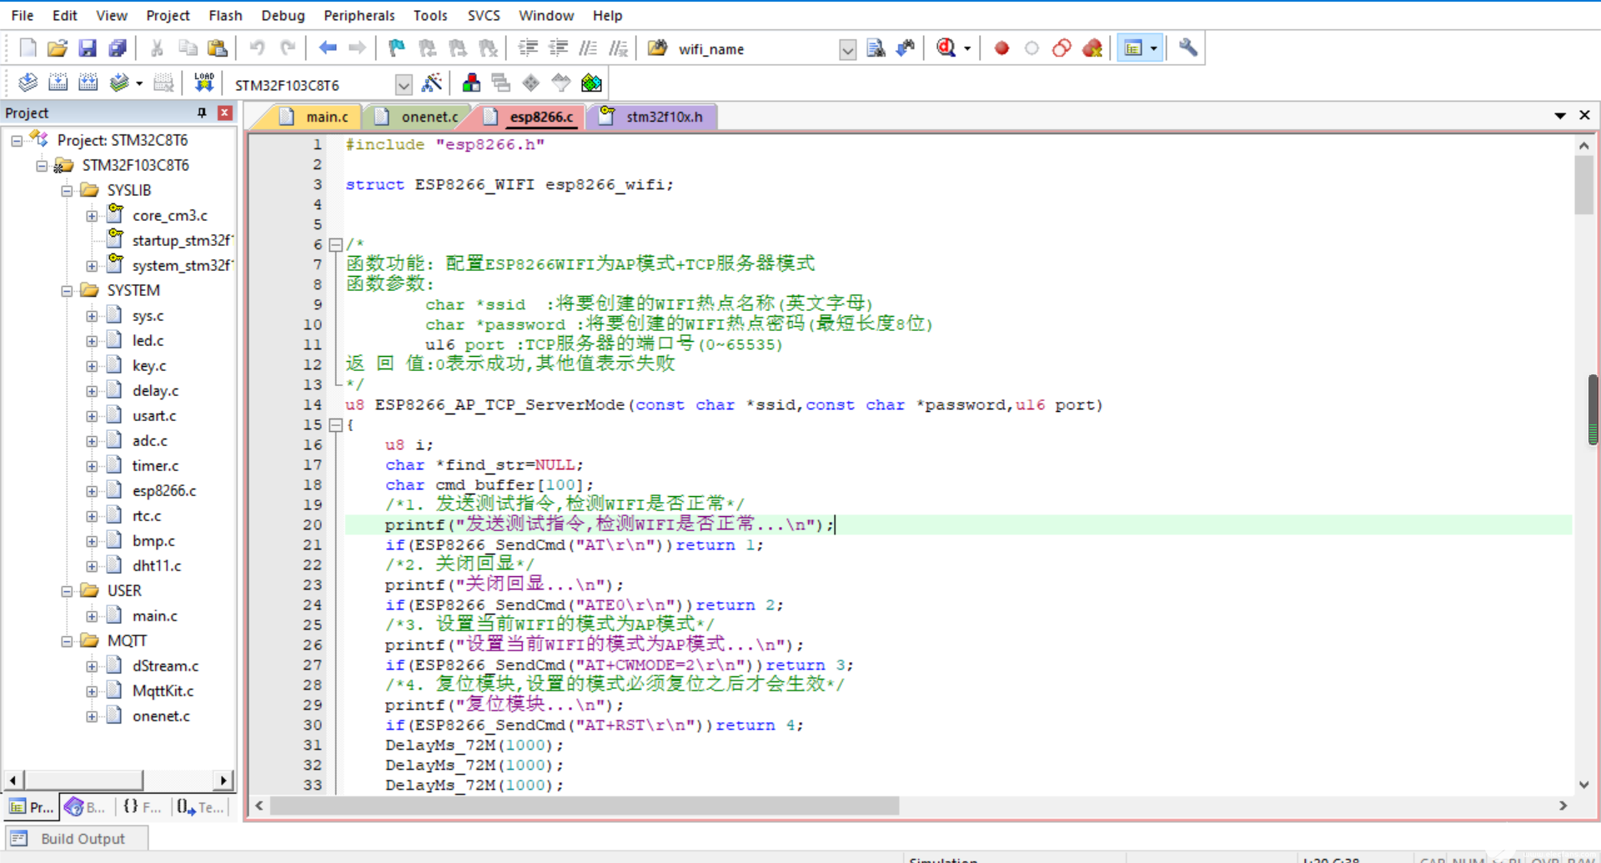1601x863 pixels.
Task: Toggle breakpoint with the red dot icon
Action: click(x=1001, y=48)
